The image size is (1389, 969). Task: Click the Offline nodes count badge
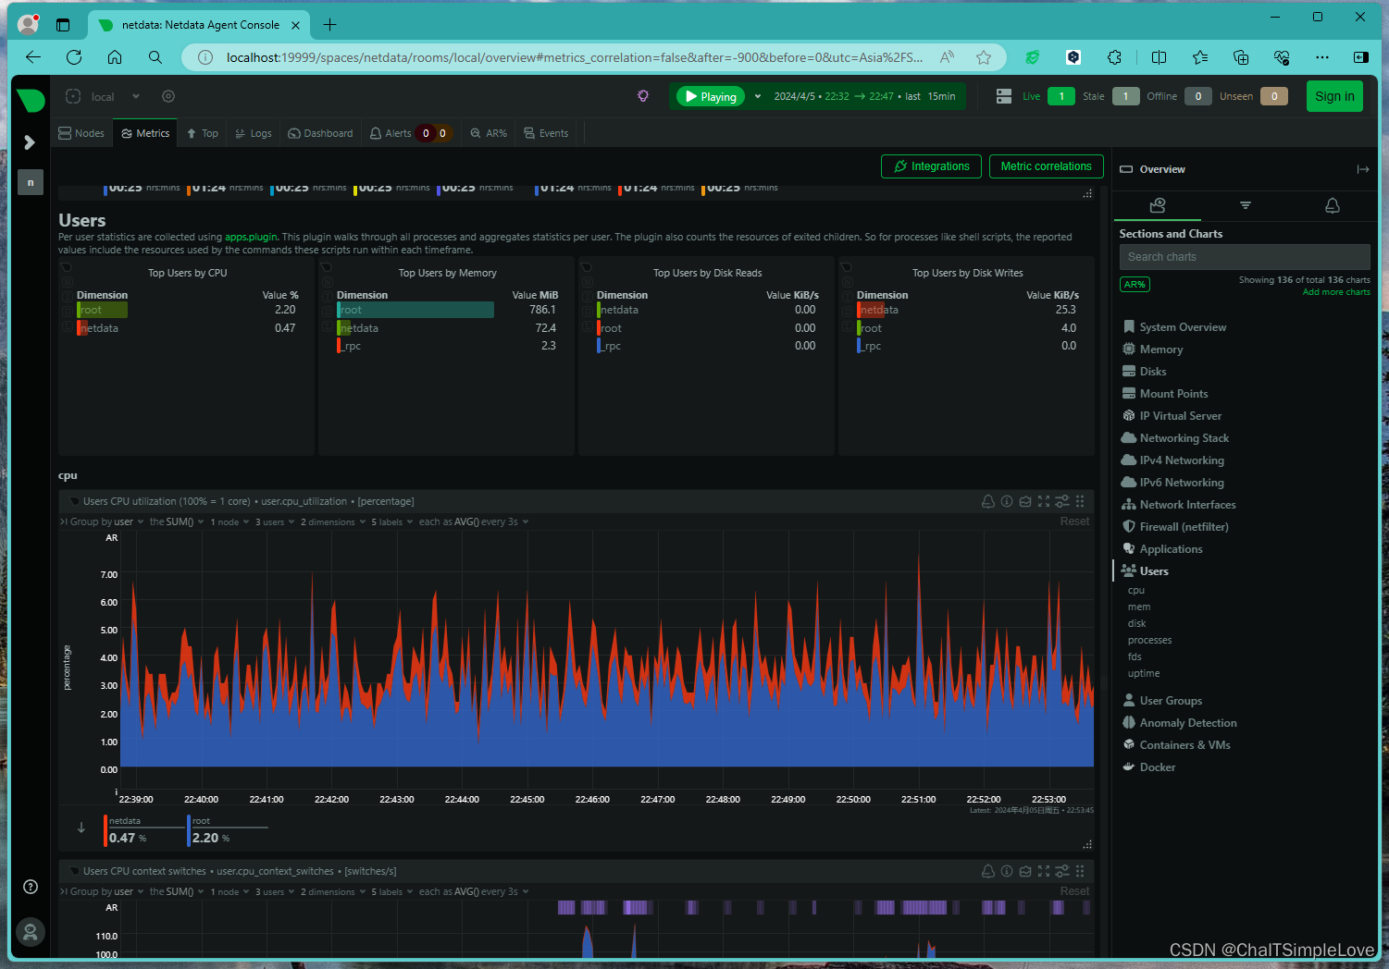tap(1197, 96)
